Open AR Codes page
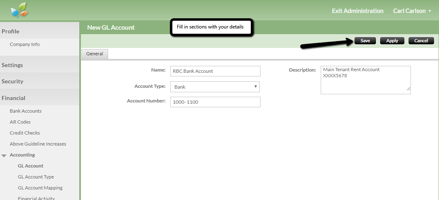The height and width of the screenshot is (200, 439). (x=20, y=122)
